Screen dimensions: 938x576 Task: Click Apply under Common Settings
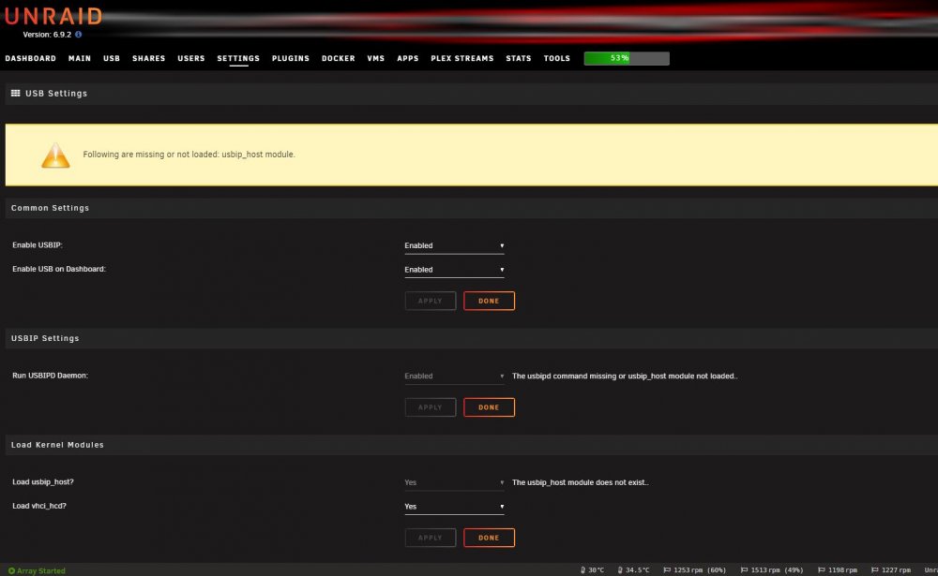point(431,301)
